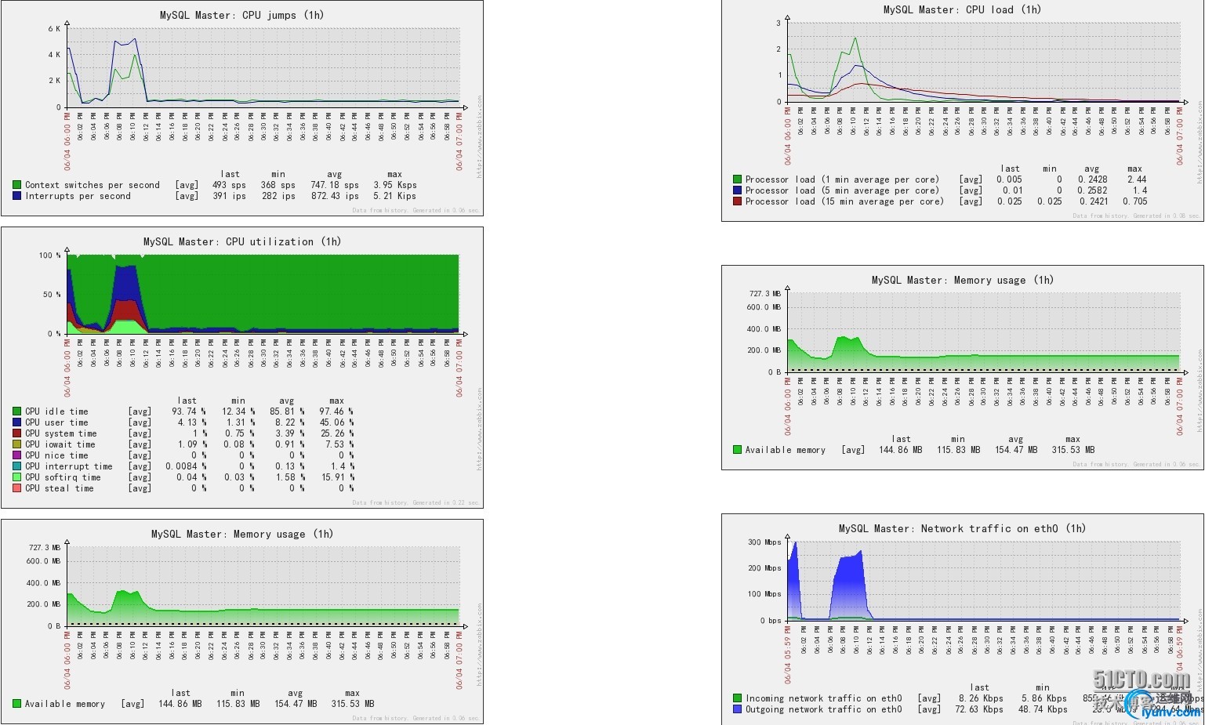Select 'Outgoing network traffic on eth0' legend label
Viewport: 1205px width, 725px height.
[824, 709]
